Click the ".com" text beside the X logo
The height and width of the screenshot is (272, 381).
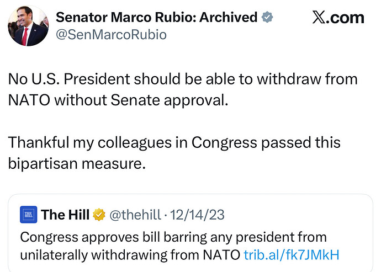pyautogui.click(x=348, y=18)
